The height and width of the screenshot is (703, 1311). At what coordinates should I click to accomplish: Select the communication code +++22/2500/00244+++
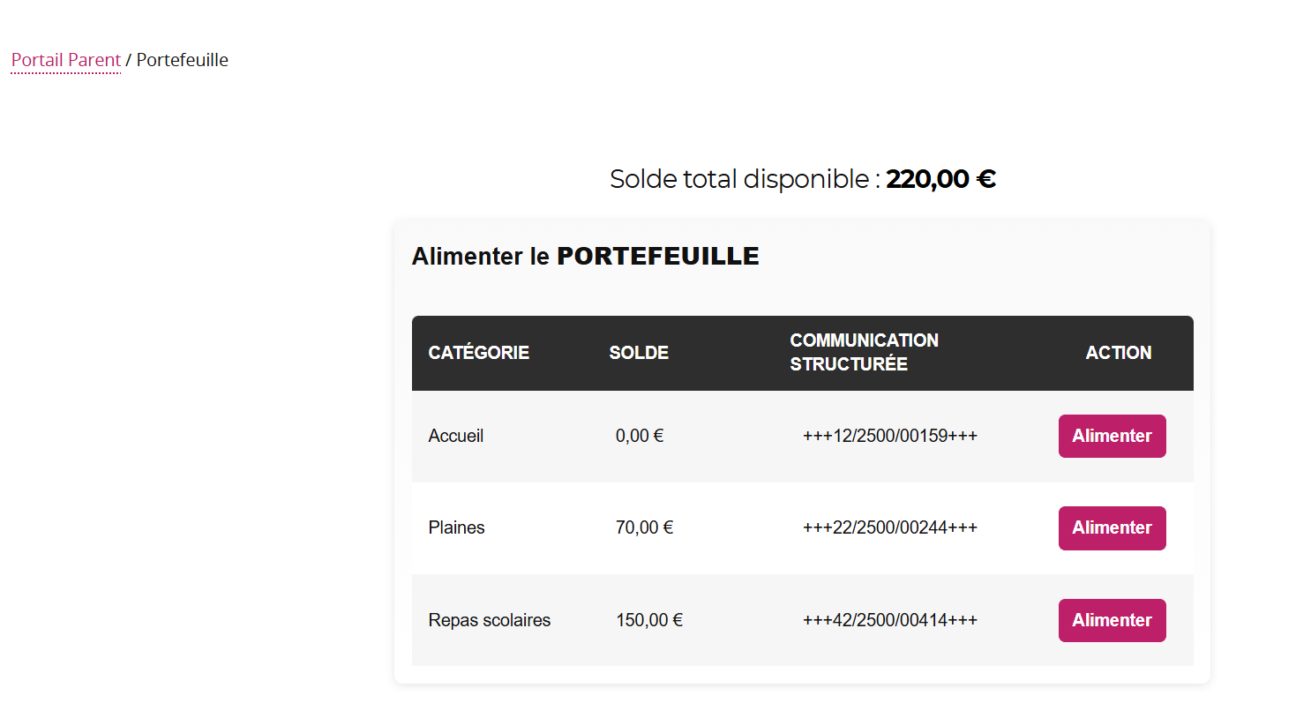point(889,527)
